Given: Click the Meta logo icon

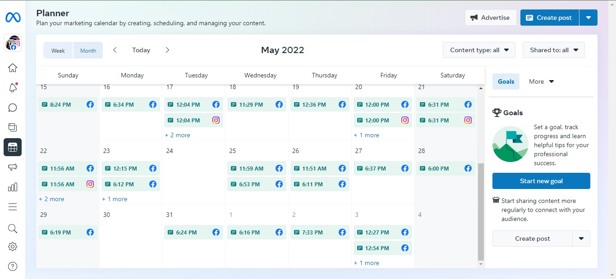Looking at the screenshot, I should coord(13,18).
